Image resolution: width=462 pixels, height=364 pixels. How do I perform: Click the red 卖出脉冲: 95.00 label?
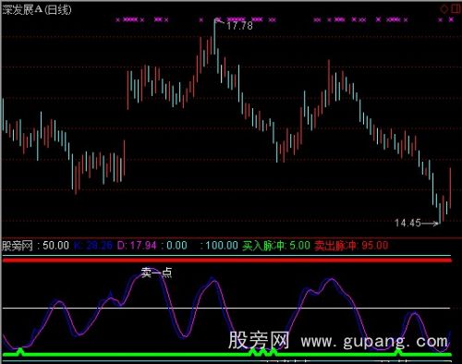click(x=351, y=246)
